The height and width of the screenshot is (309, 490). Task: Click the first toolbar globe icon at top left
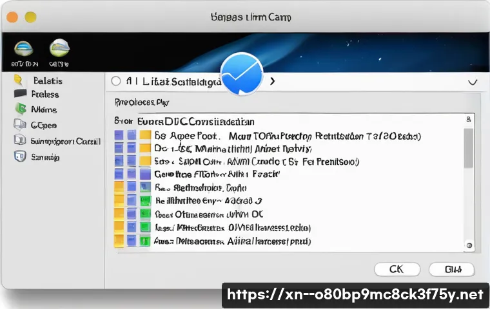(24, 48)
